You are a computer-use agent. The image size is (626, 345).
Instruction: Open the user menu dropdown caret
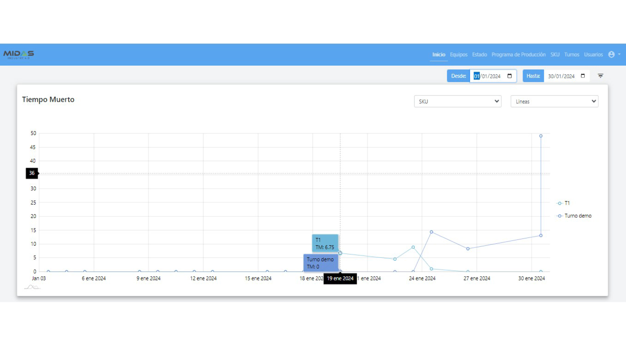(x=619, y=55)
